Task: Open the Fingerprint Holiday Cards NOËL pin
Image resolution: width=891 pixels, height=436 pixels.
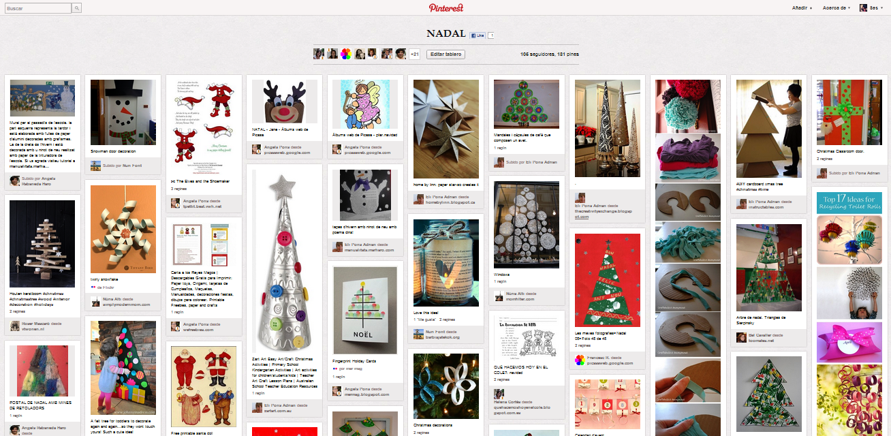Action: (364, 310)
